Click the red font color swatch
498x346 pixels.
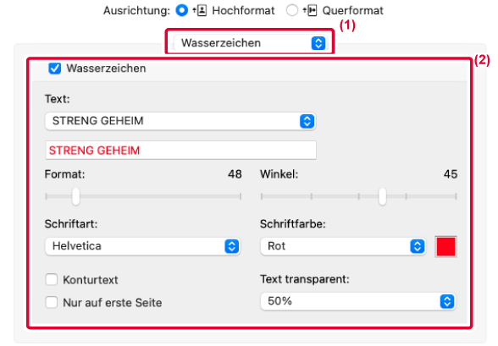tap(445, 246)
